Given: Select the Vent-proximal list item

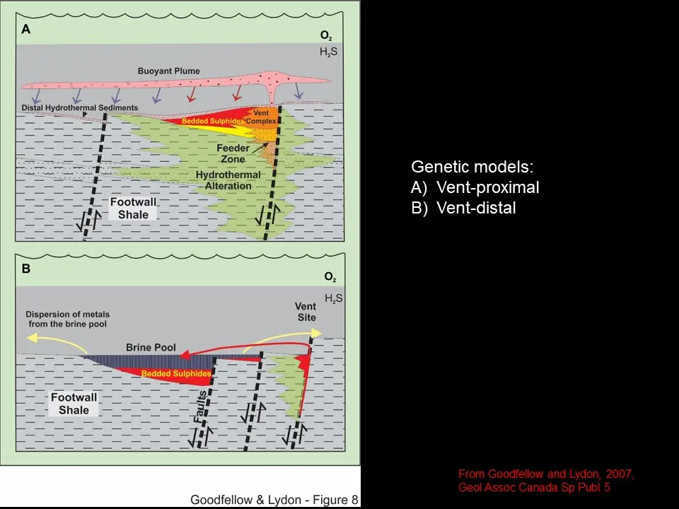Looking at the screenshot, I should pyautogui.click(x=475, y=187).
